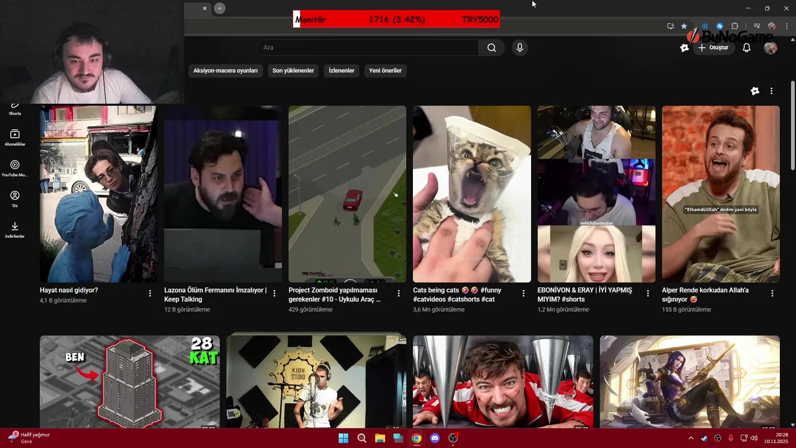Viewport: 796px width, 448px height.
Task: Open the Chrome profile avatar in toolbar
Action: (x=772, y=26)
